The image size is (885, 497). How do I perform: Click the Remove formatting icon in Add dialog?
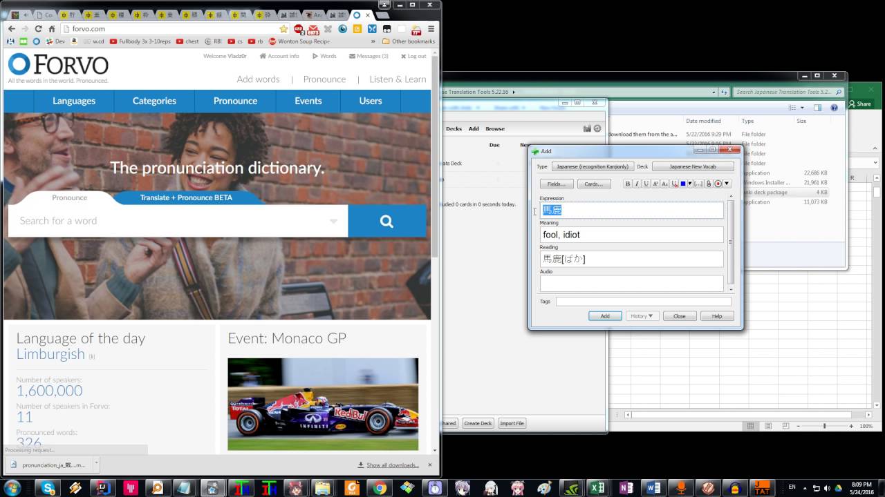coord(674,184)
